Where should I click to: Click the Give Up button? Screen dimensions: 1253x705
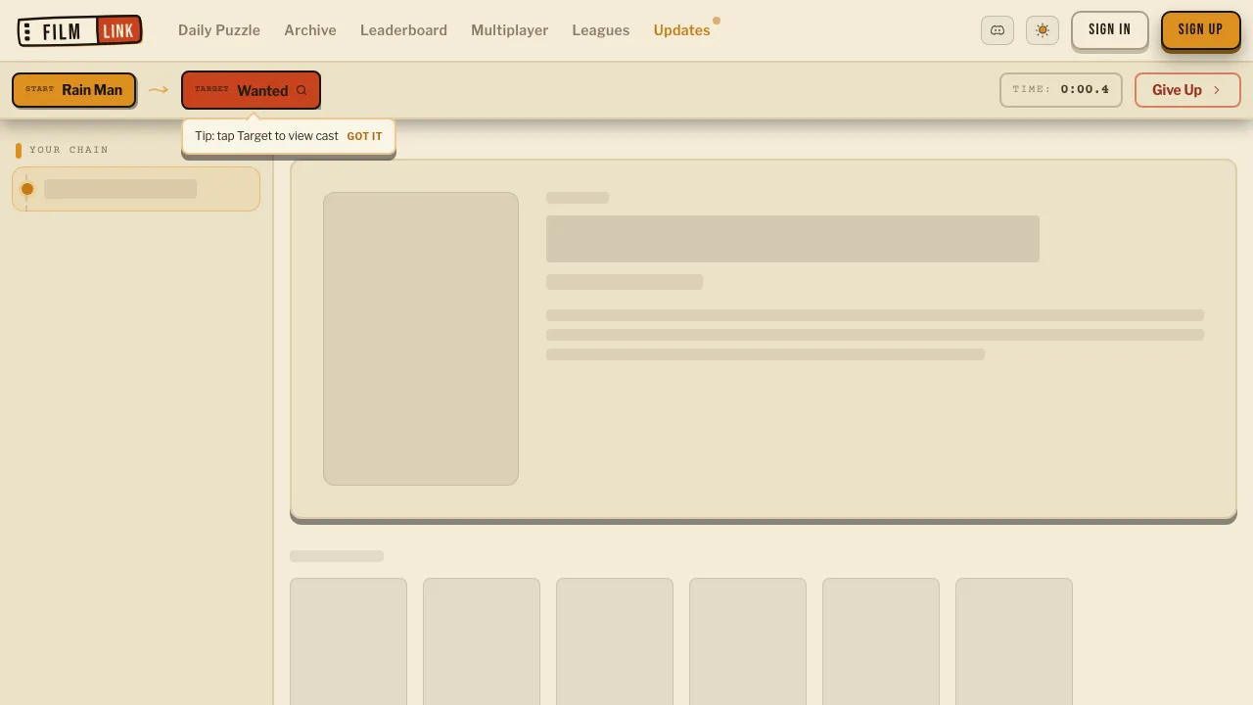pyautogui.click(x=1187, y=90)
